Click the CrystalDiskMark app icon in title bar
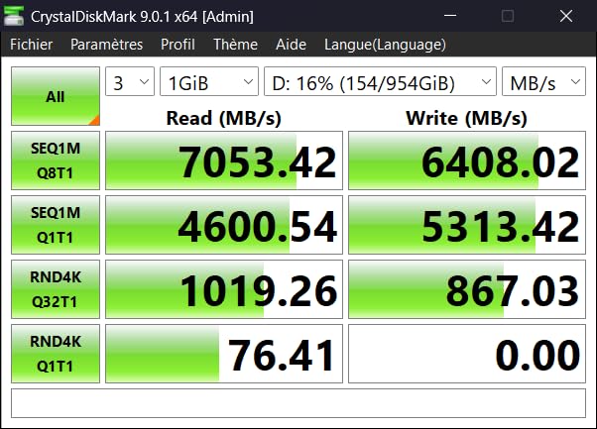Screen dimensions: 597x429 (x=14, y=16)
